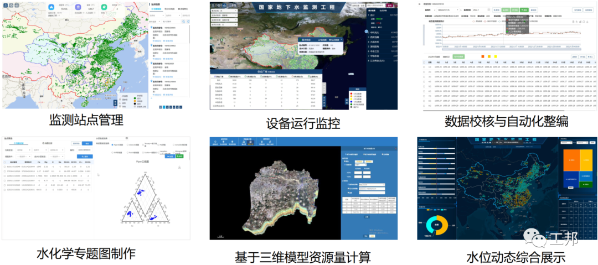Open 地图 filter tab in hydrochemistry panel
The height and width of the screenshot is (265, 598).
coord(47,143)
